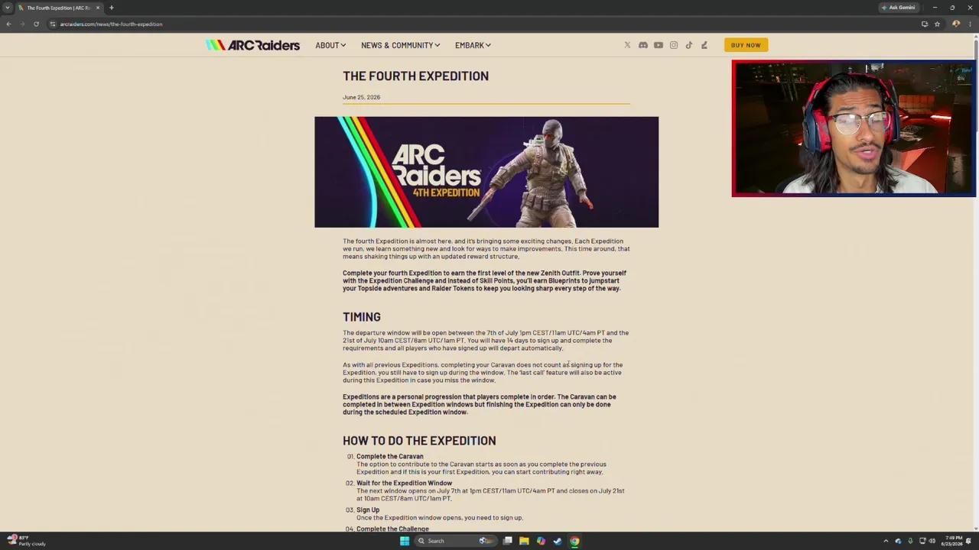Screen dimensions: 979x550
Task: Show hidden system tray icons
Action: tap(886, 541)
